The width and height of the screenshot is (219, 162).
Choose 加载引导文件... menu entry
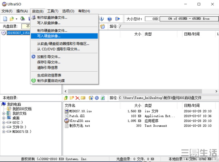(x=64, y=57)
